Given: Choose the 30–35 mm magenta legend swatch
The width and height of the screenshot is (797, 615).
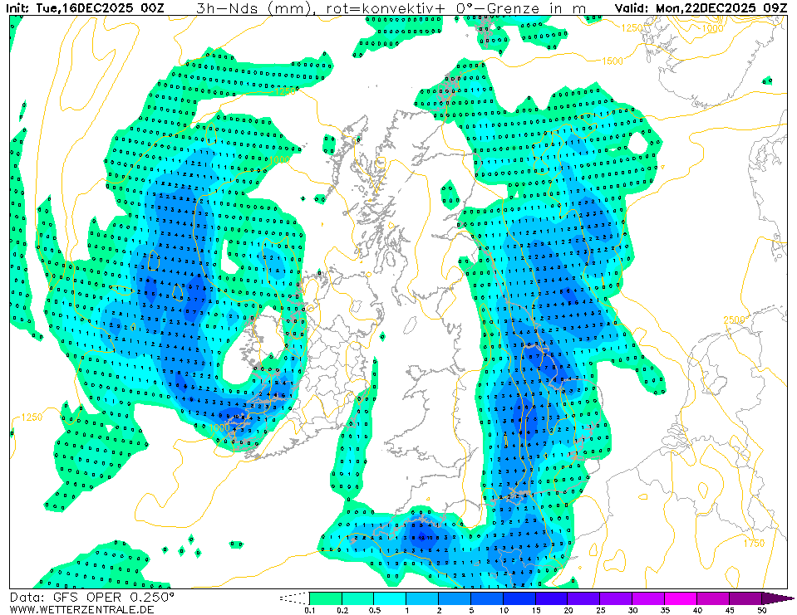Looking at the screenshot, I should click(649, 598).
